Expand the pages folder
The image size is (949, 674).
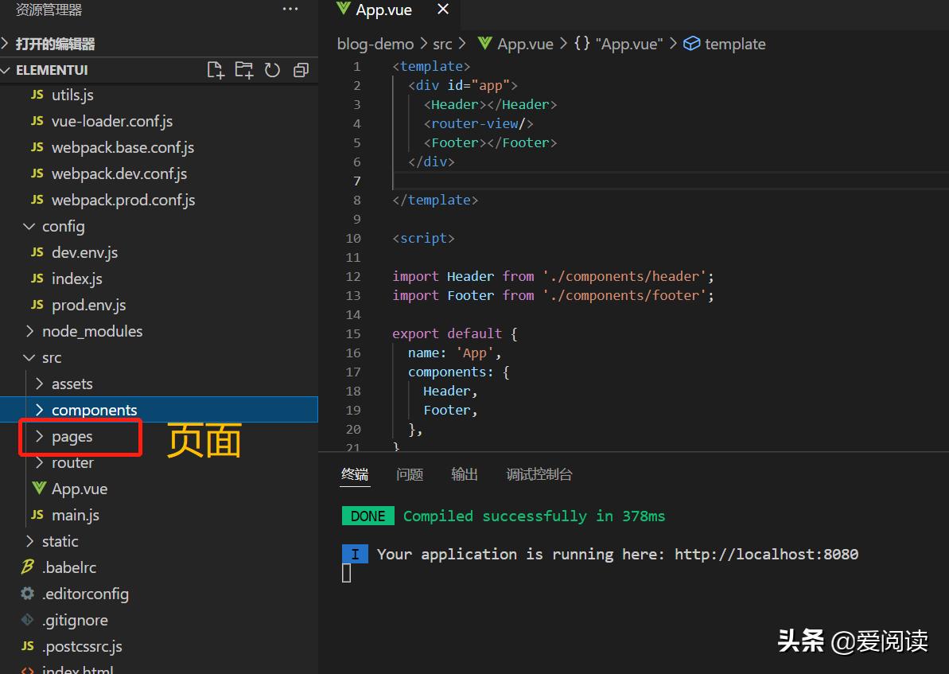(72, 436)
